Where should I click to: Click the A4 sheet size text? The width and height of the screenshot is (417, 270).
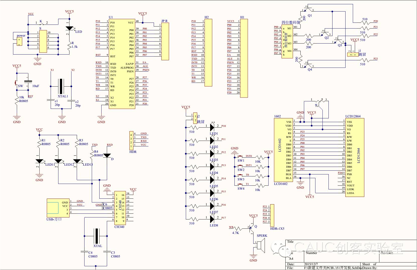(x=291, y=259)
